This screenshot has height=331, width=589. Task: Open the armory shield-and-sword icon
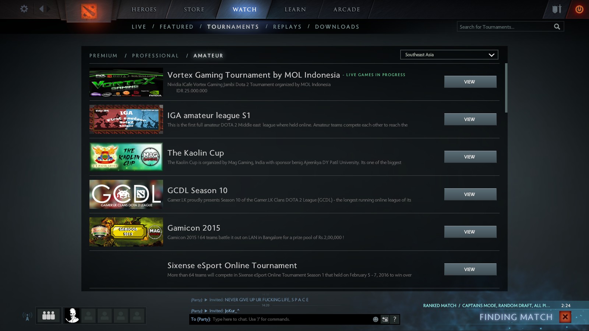pos(557,9)
